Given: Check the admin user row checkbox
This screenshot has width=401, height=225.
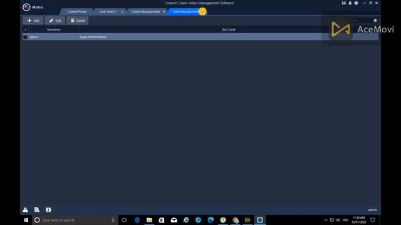Looking at the screenshot, I should 25,37.
